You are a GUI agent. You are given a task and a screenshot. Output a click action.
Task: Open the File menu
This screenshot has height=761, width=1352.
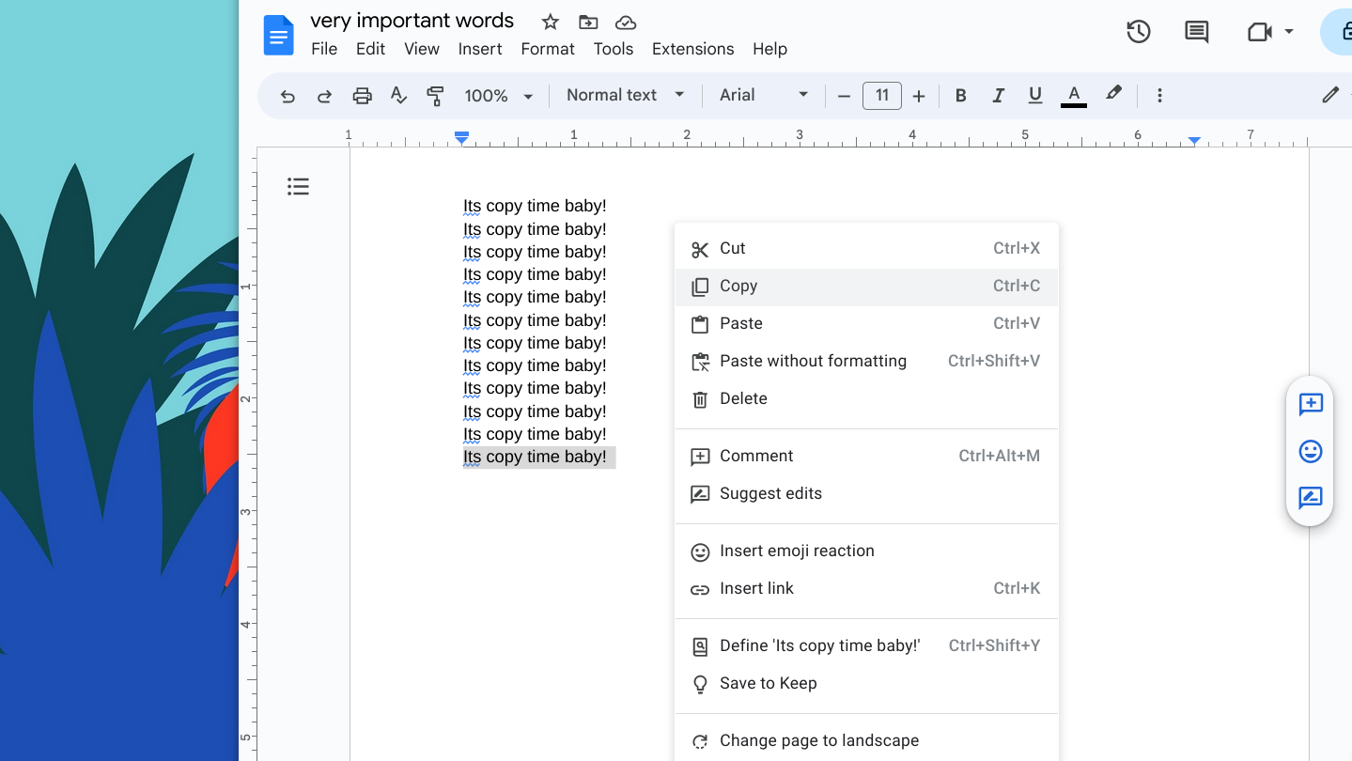[324, 49]
